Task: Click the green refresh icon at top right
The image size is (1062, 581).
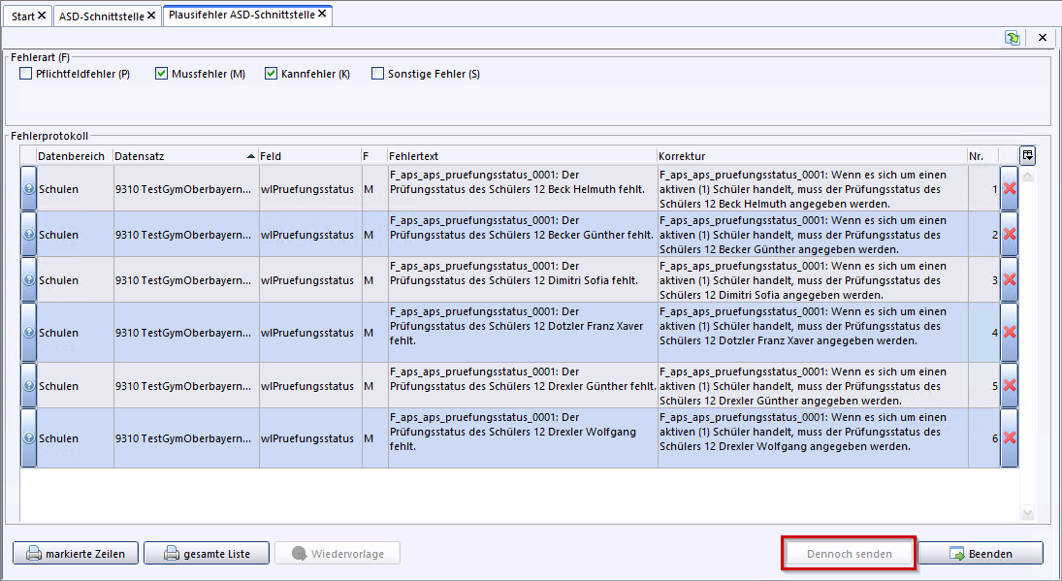Action: tap(1013, 38)
